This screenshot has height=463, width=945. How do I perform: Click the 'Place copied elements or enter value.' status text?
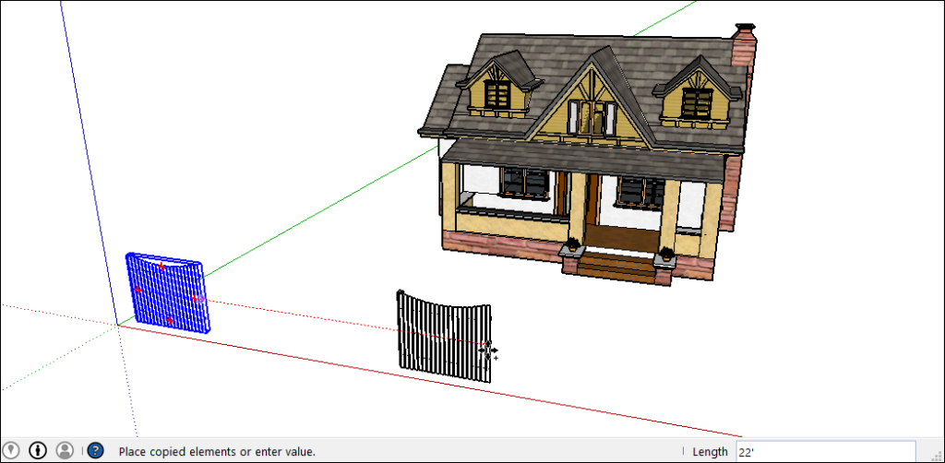[217, 451]
